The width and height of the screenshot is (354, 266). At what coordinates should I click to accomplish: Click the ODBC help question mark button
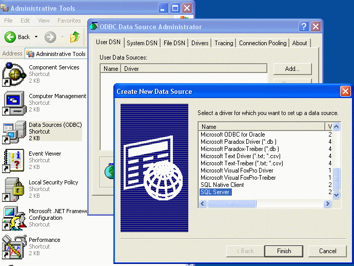point(304,27)
